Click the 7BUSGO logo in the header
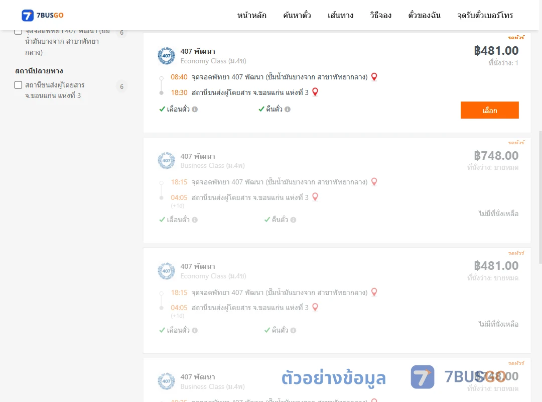This screenshot has height=402, width=542. click(x=43, y=15)
